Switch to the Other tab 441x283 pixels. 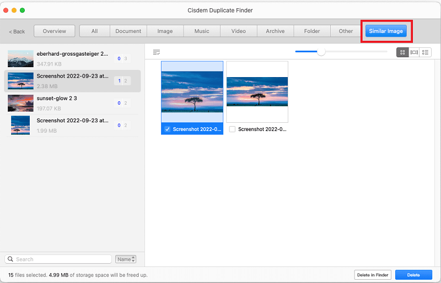coord(346,31)
